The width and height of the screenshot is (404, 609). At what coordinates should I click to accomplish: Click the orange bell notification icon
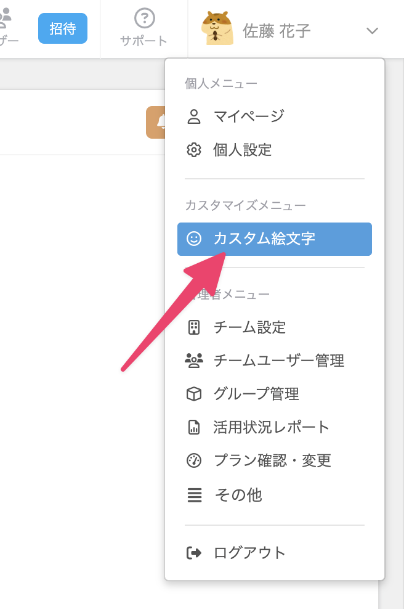[156, 122]
